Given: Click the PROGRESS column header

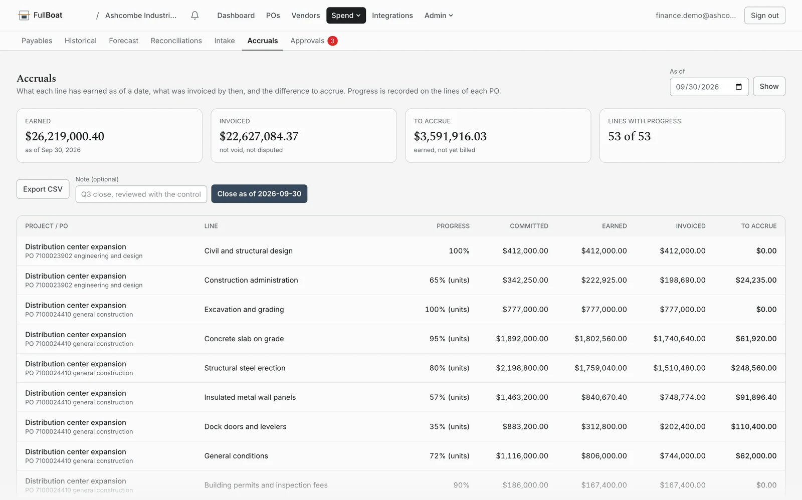Looking at the screenshot, I should pyautogui.click(x=453, y=226).
